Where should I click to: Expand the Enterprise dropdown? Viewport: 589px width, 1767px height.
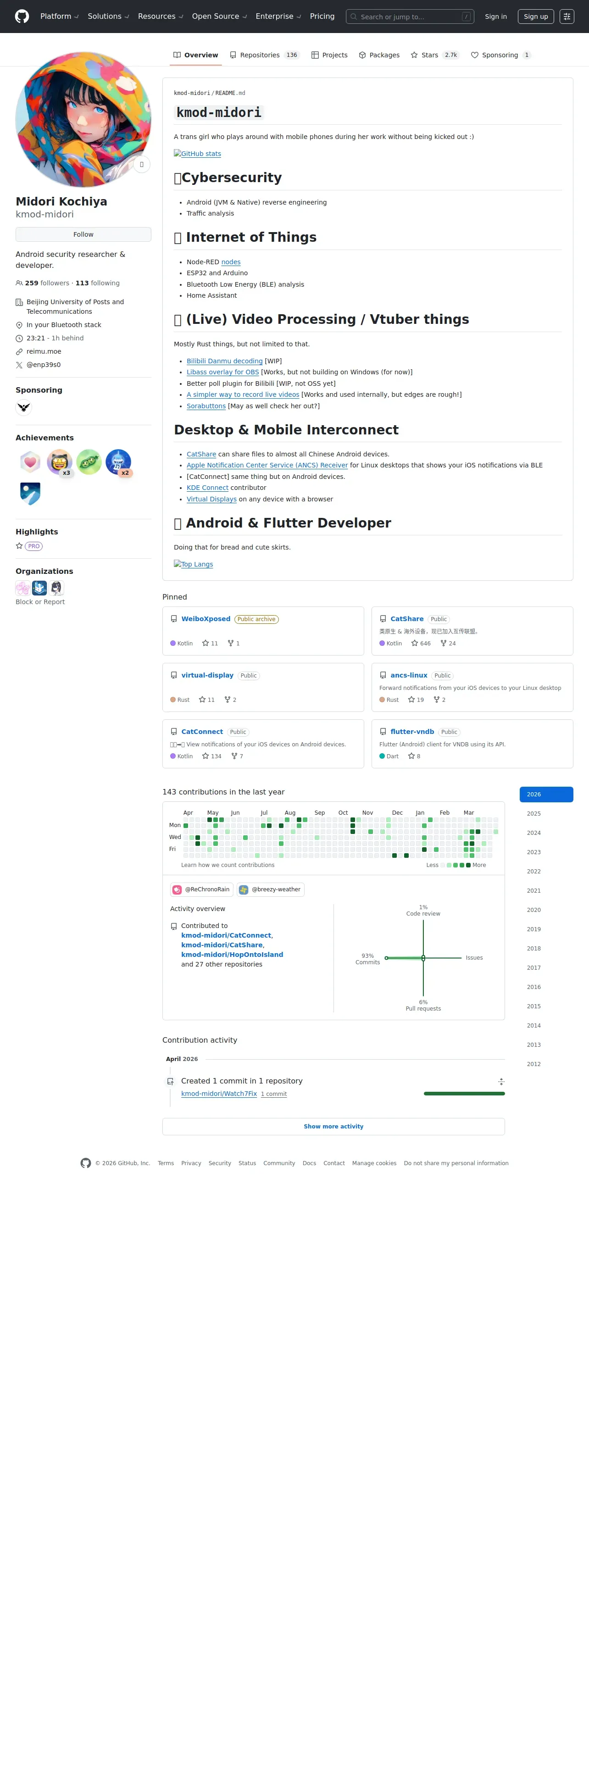point(278,17)
